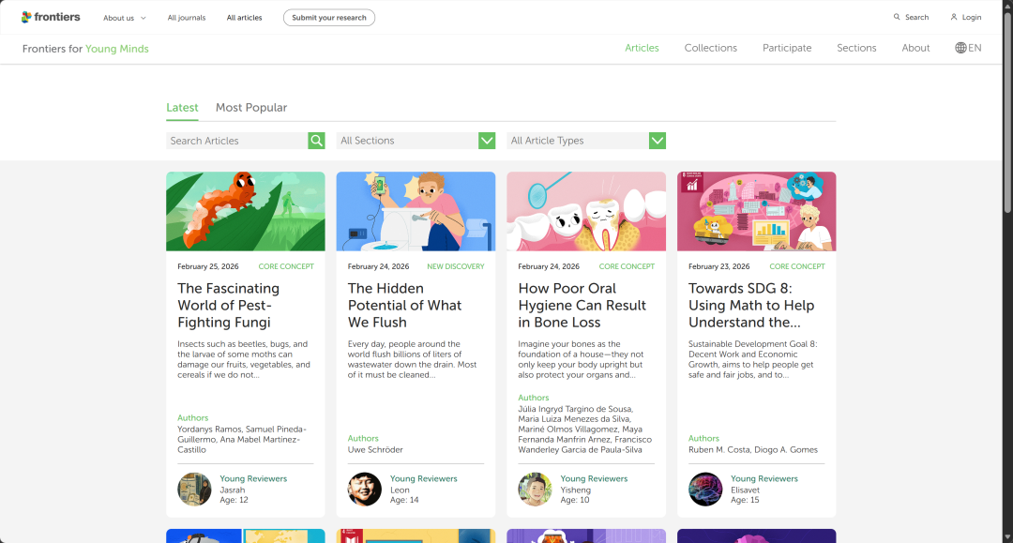Open the pest-fighting fungi caterpillar thumbnail

click(x=246, y=211)
